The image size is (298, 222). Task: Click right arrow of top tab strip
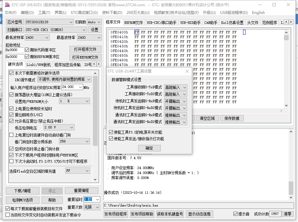coord(291,22)
